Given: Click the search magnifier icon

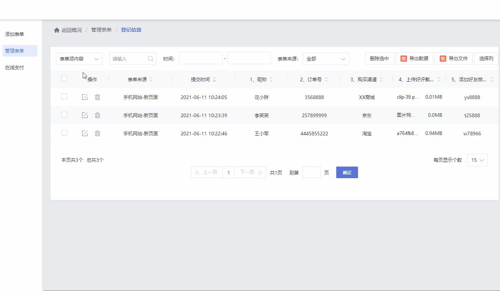Looking at the screenshot, I should (x=151, y=59).
